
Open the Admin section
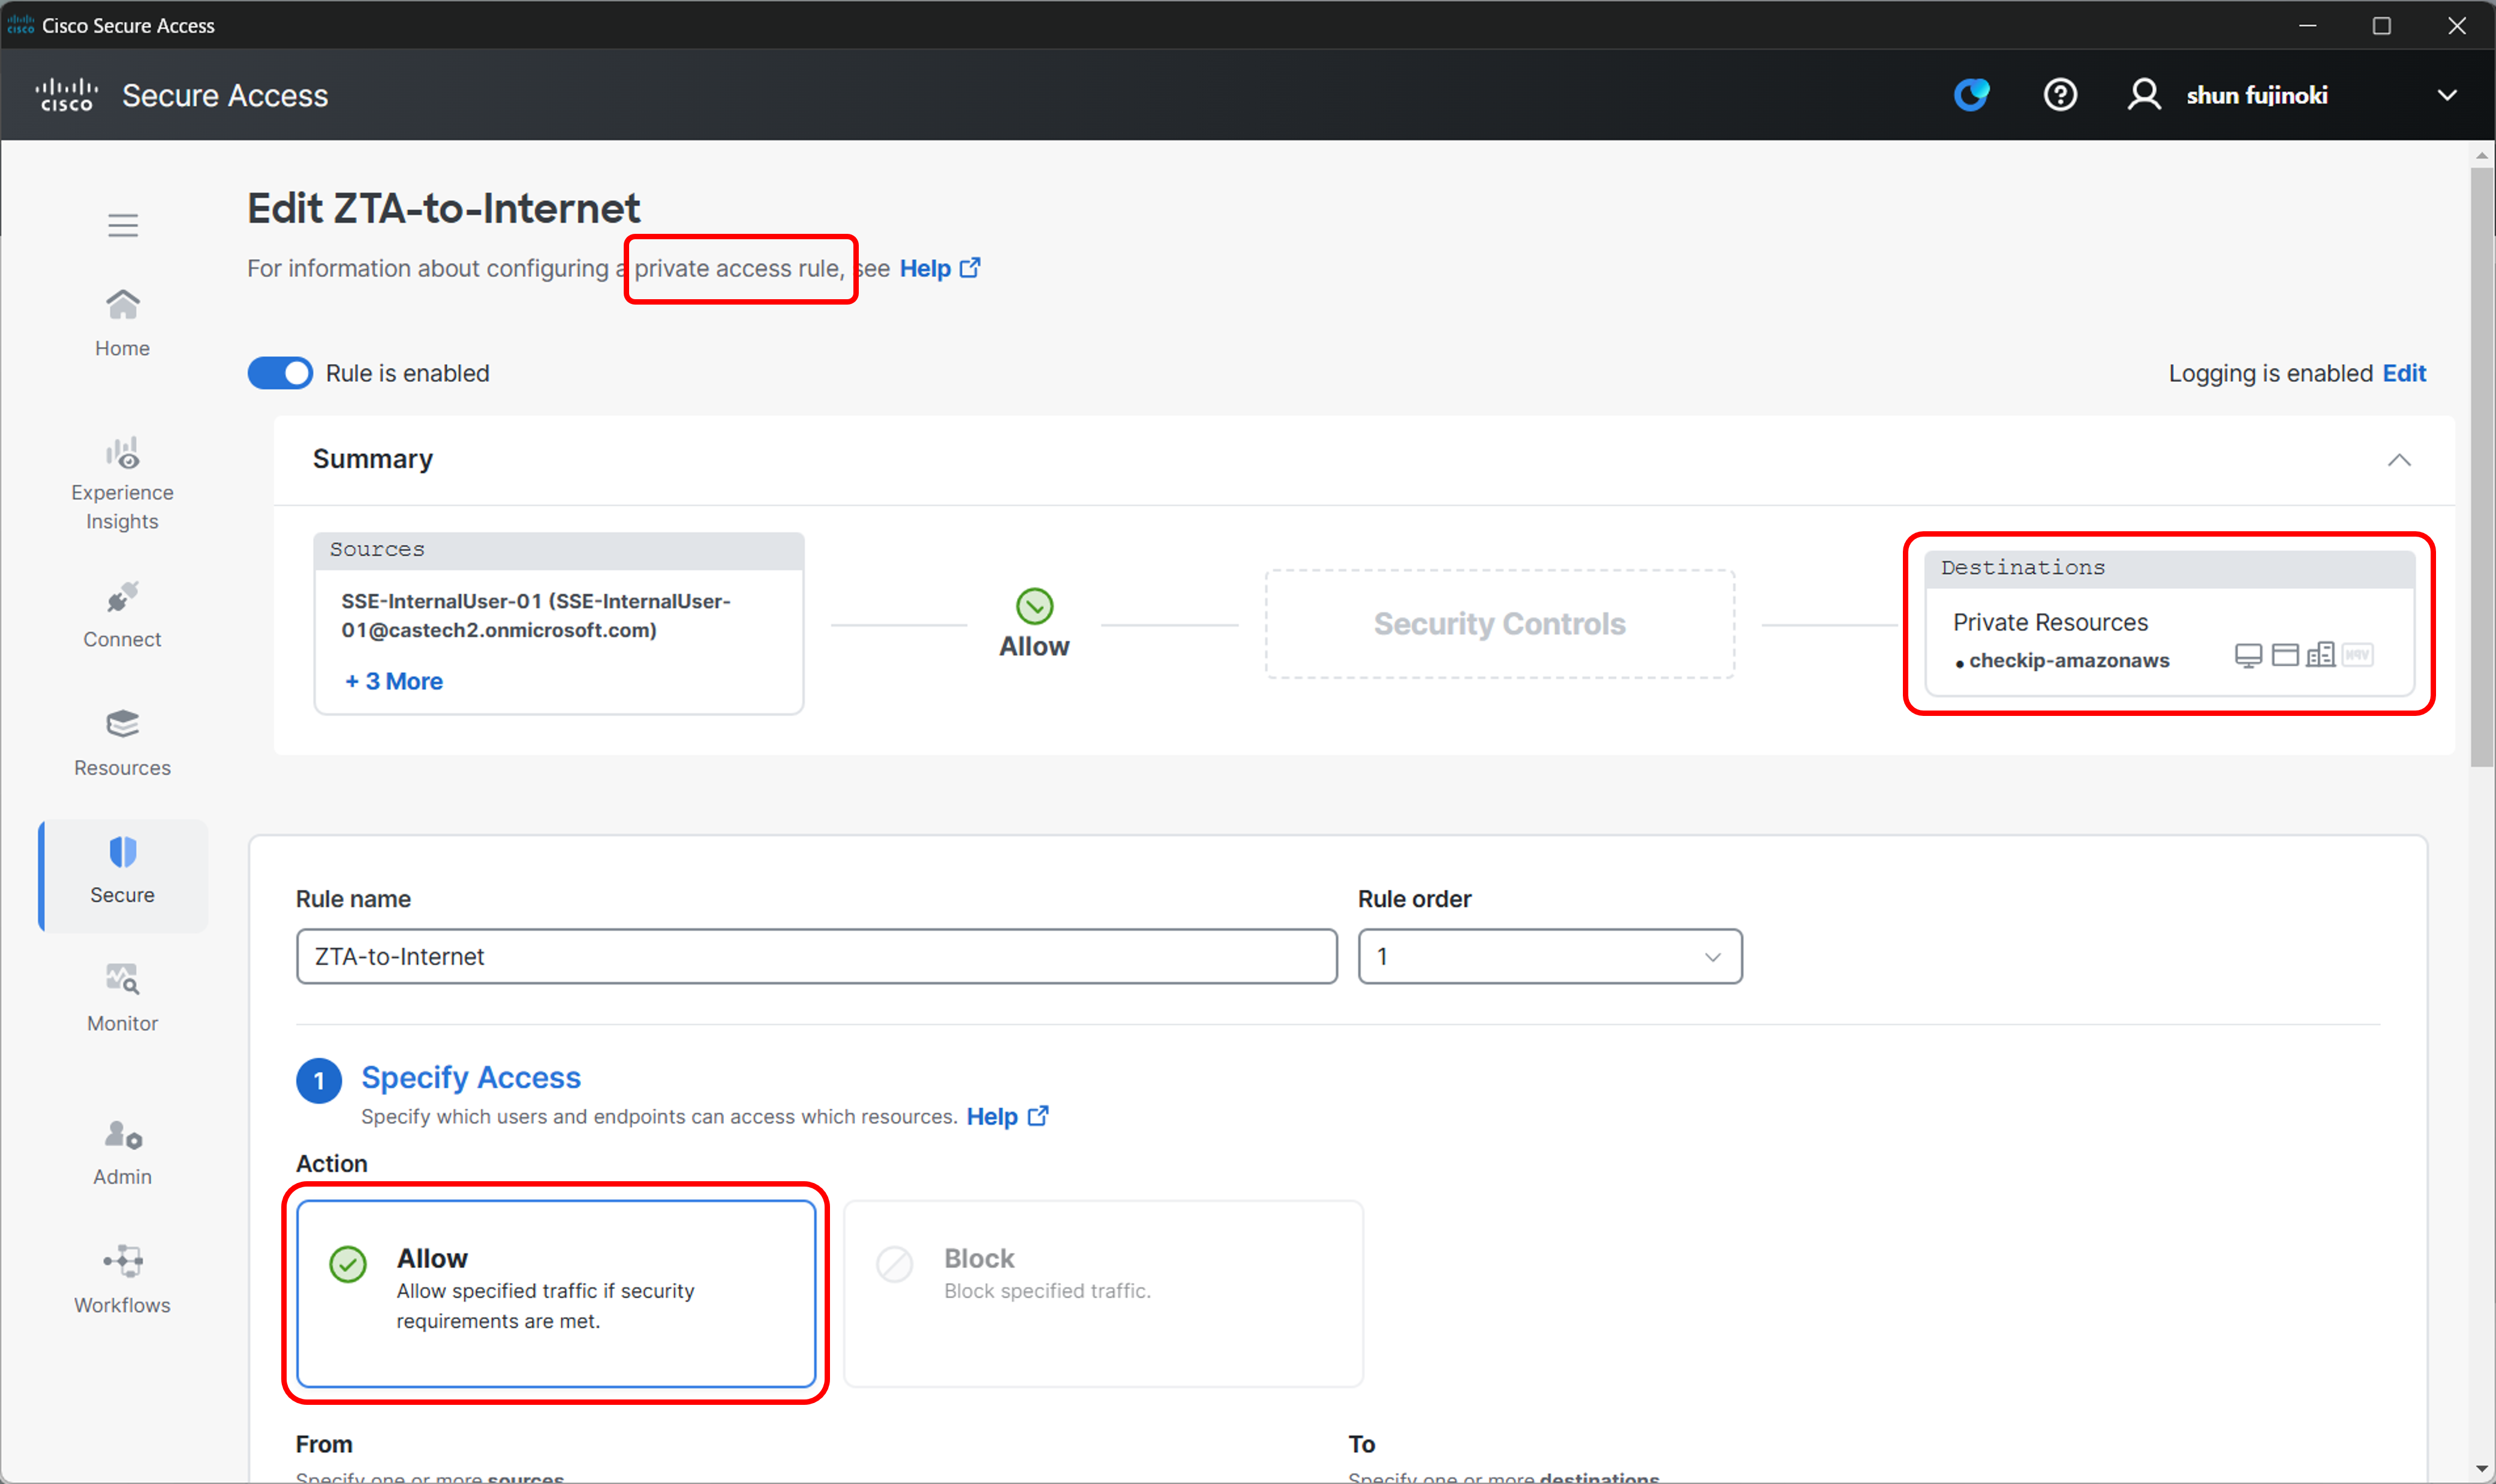pyautogui.click(x=122, y=1152)
